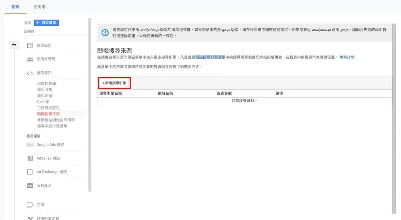This screenshot has height=220, width=401.
Task: Click the Ad Exchange 連結 icon
Action: 30,172
